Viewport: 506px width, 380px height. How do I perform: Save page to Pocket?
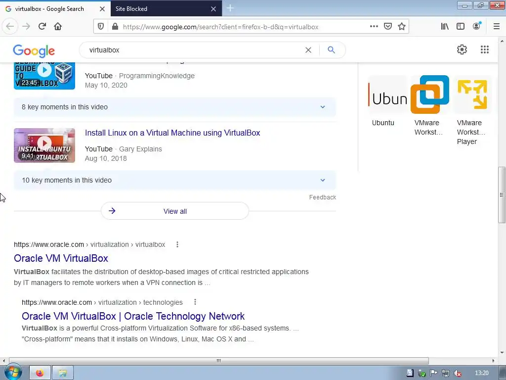(388, 26)
